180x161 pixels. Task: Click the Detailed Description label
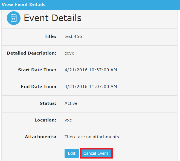pyautogui.click(x=31, y=53)
